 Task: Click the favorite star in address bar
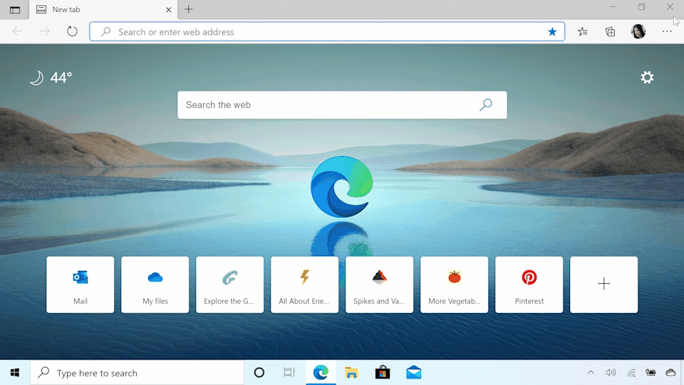point(552,32)
